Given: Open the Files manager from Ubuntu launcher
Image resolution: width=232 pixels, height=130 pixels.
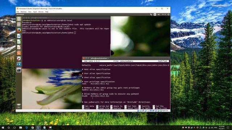Looking at the screenshot, I should coord(19,25).
